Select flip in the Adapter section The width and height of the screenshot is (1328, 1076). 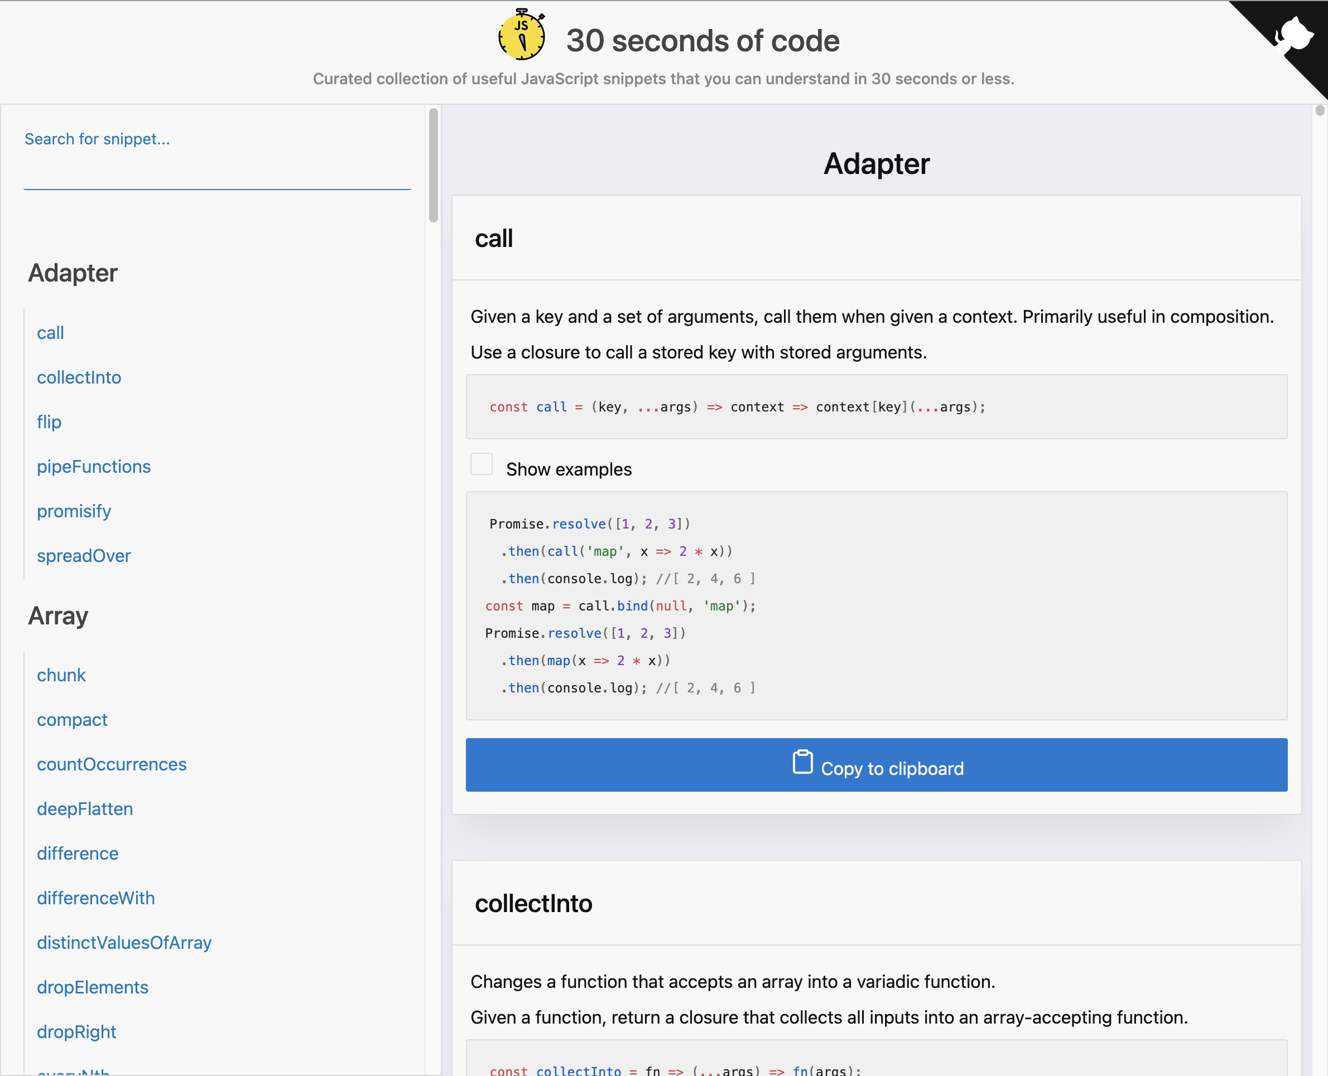point(49,422)
